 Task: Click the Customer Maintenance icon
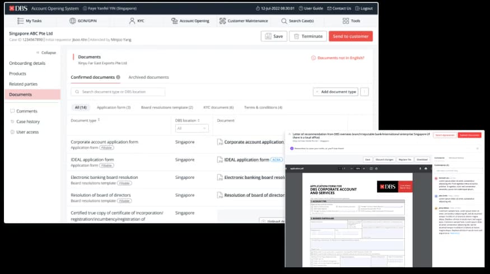coord(222,21)
